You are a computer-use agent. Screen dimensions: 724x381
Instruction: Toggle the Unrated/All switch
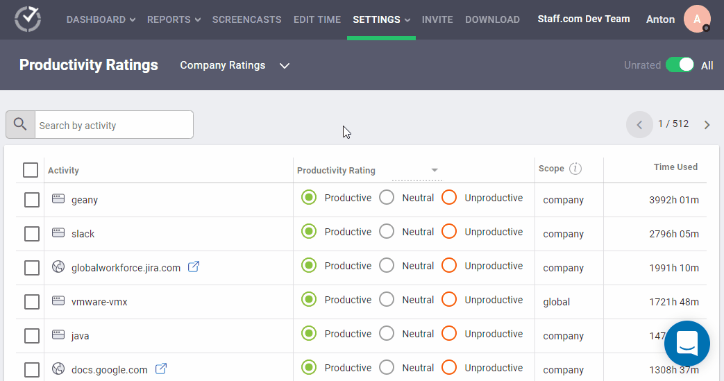tap(679, 65)
